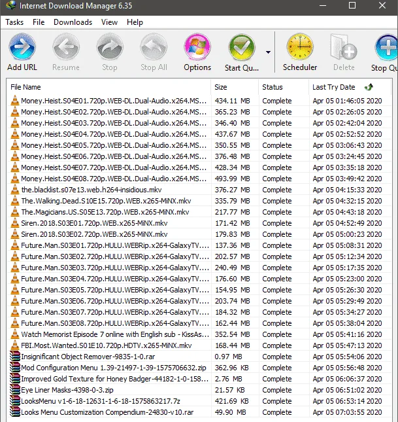The image size is (398, 422).
Task: Click archive icon of Insignificant Object Remover row
Action: [x=15, y=357]
